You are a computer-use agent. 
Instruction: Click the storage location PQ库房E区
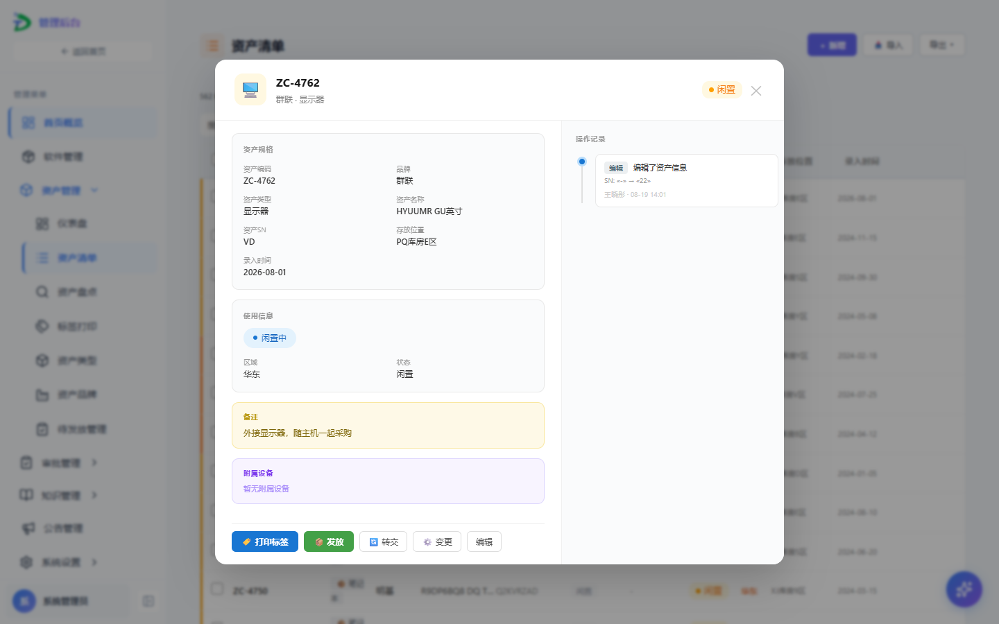(x=416, y=241)
